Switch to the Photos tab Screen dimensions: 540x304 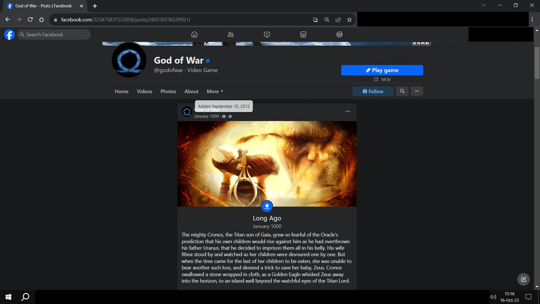click(168, 91)
